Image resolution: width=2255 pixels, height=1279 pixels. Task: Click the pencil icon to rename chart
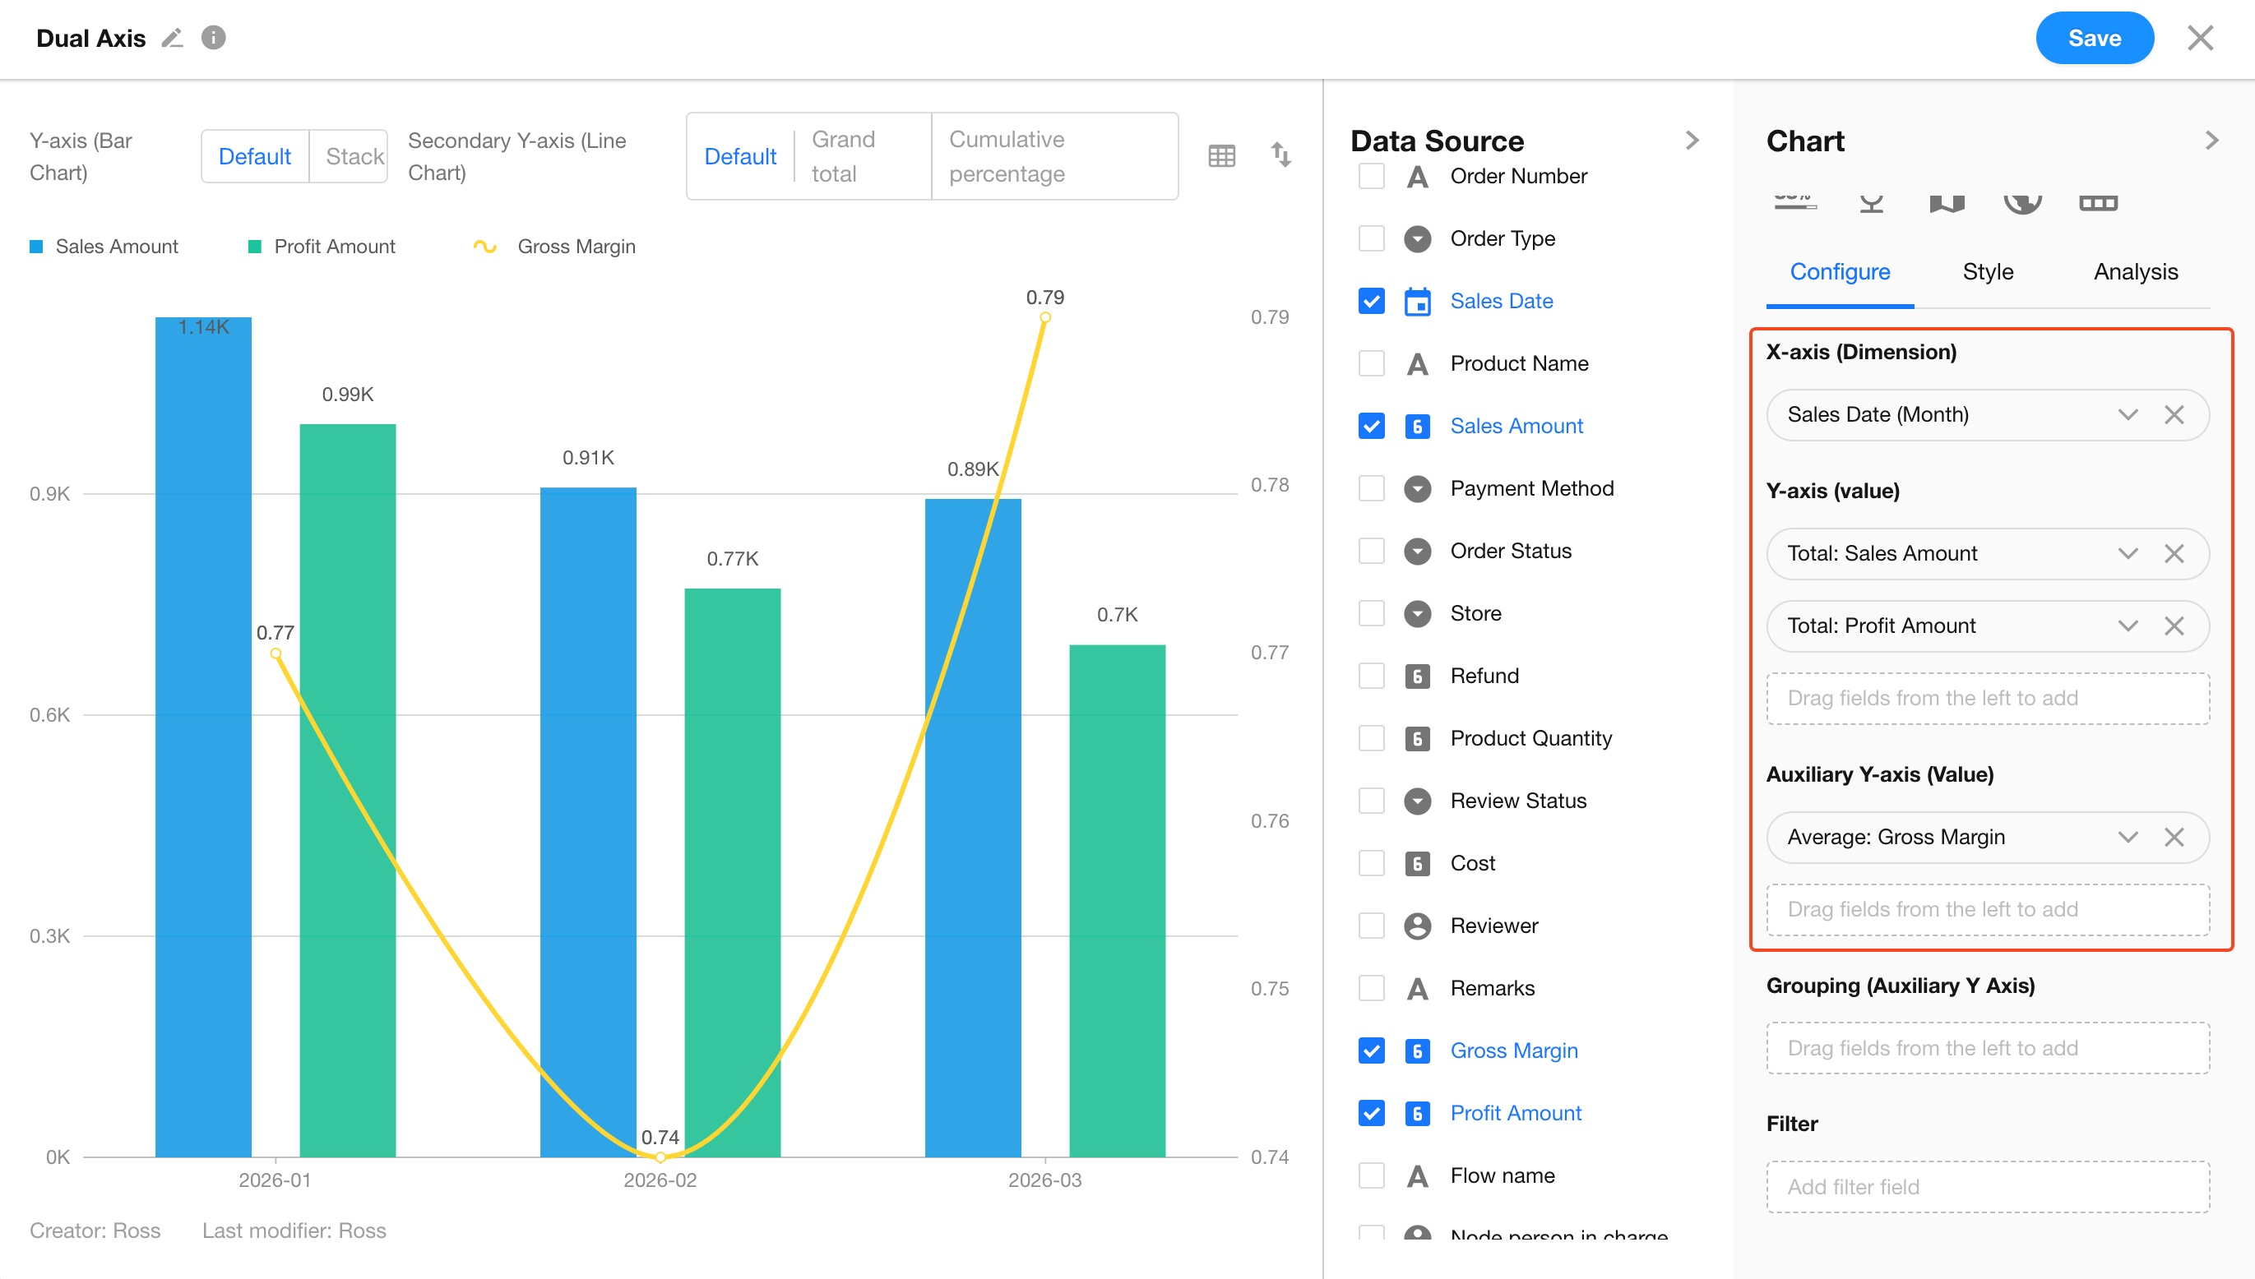tap(172, 39)
